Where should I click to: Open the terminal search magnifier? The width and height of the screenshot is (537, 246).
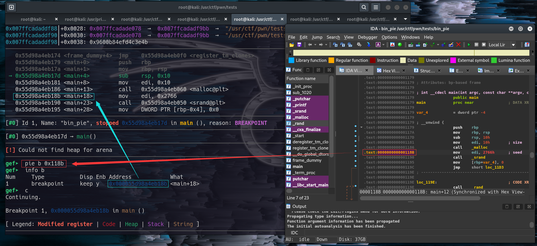[364, 7]
